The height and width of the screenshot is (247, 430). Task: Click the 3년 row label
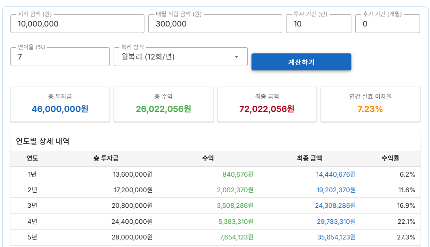coord(32,205)
